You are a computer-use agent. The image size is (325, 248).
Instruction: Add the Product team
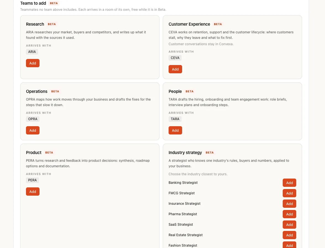point(33,192)
